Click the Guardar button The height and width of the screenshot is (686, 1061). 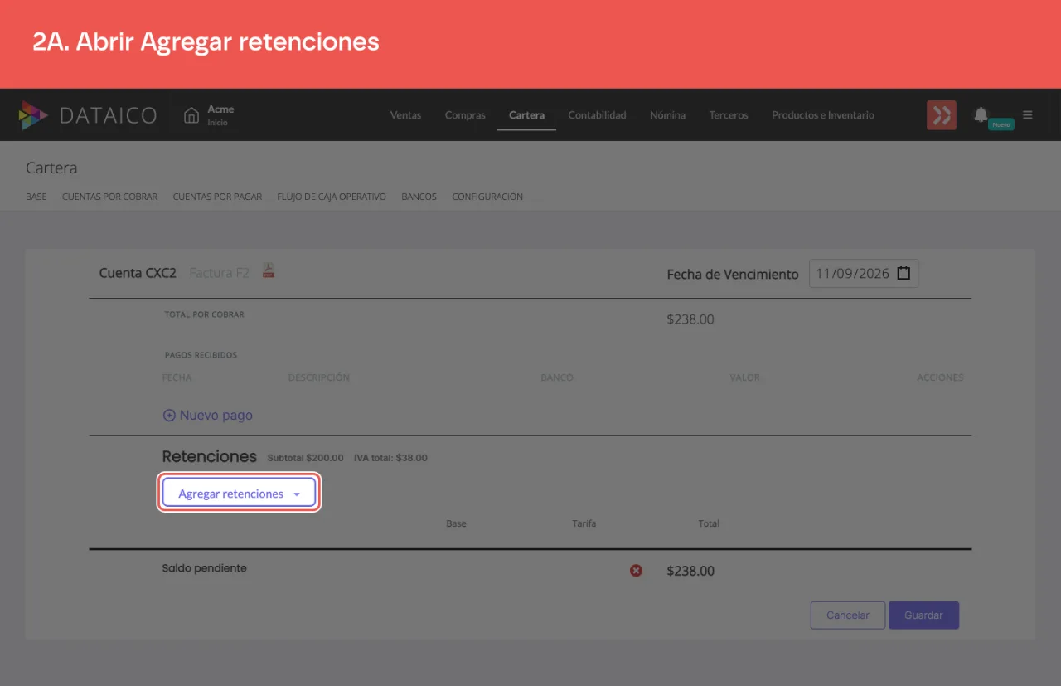click(x=923, y=615)
